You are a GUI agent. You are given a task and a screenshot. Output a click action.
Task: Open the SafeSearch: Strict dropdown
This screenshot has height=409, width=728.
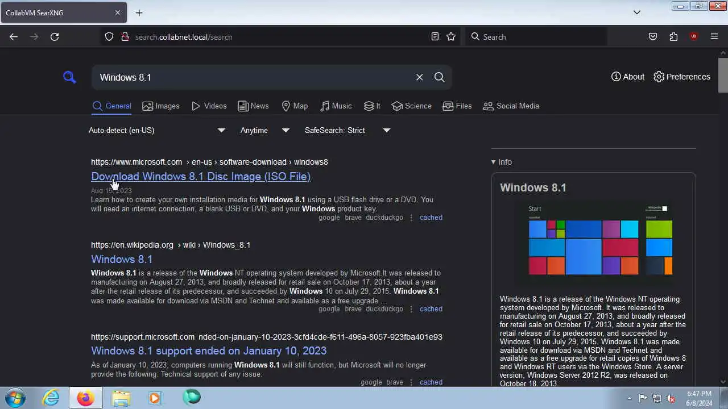point(348,130)
